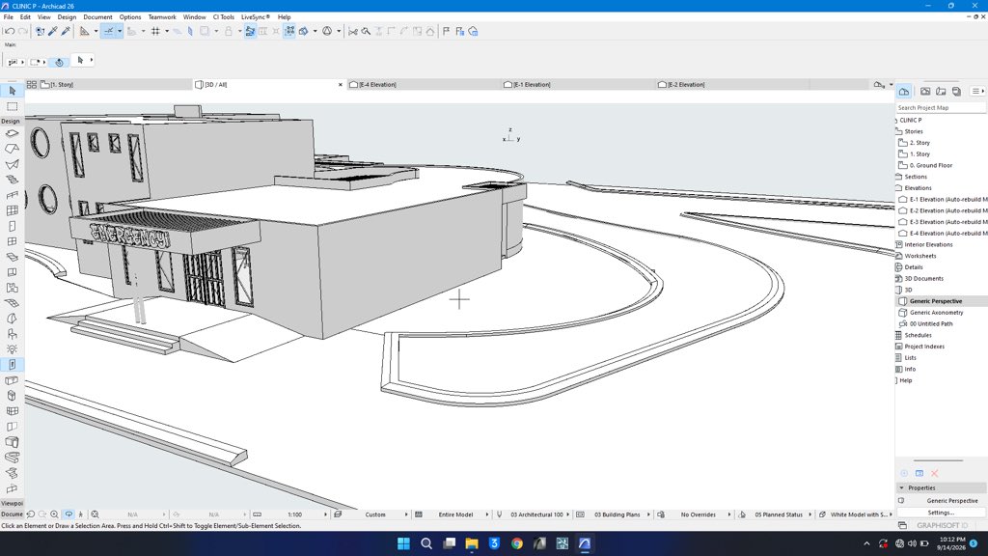Click the Undo arrow in toolbar
Screen dimensions: 988x556
pos(10,31)
